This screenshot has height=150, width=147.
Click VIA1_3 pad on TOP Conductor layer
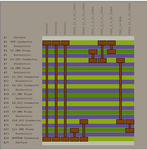click(x=102, y=43)
